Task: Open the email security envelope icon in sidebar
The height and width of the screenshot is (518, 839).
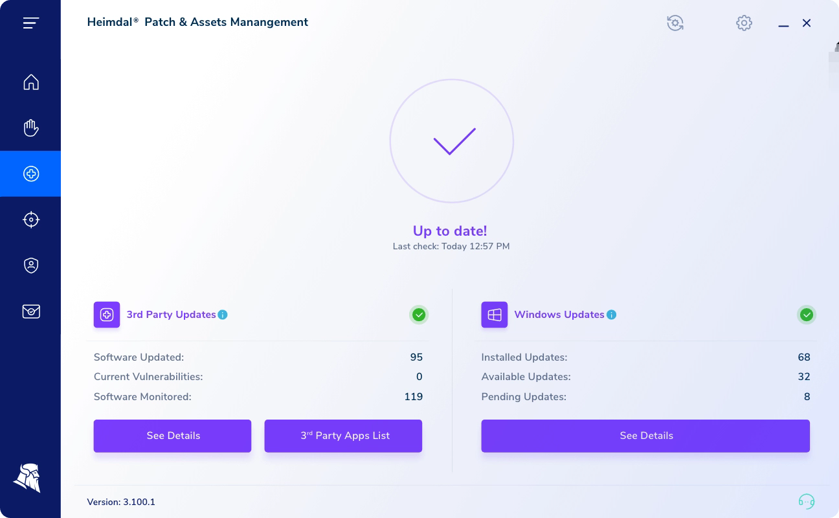Action: tap(30, 311)
